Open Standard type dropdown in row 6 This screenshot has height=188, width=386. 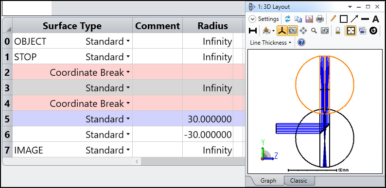click(x=128, y=135)
